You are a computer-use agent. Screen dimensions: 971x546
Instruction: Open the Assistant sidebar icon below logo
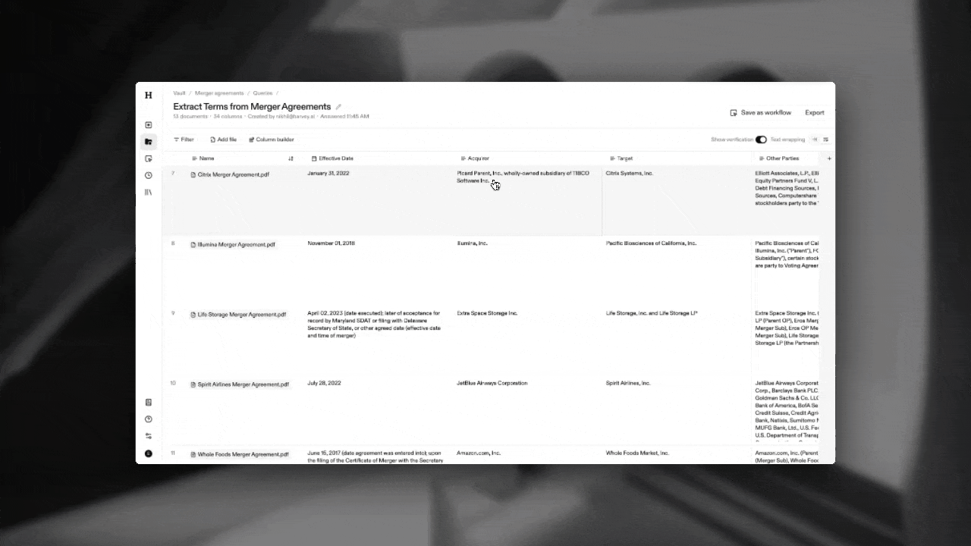pyautogui.click(x=148, y=125)
